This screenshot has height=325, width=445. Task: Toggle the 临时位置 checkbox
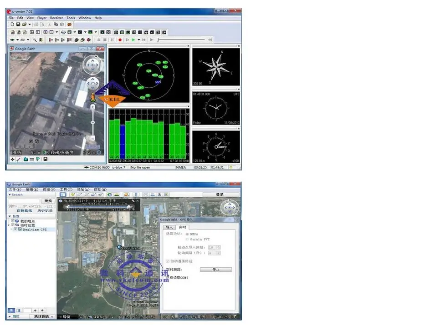point(12,225)
